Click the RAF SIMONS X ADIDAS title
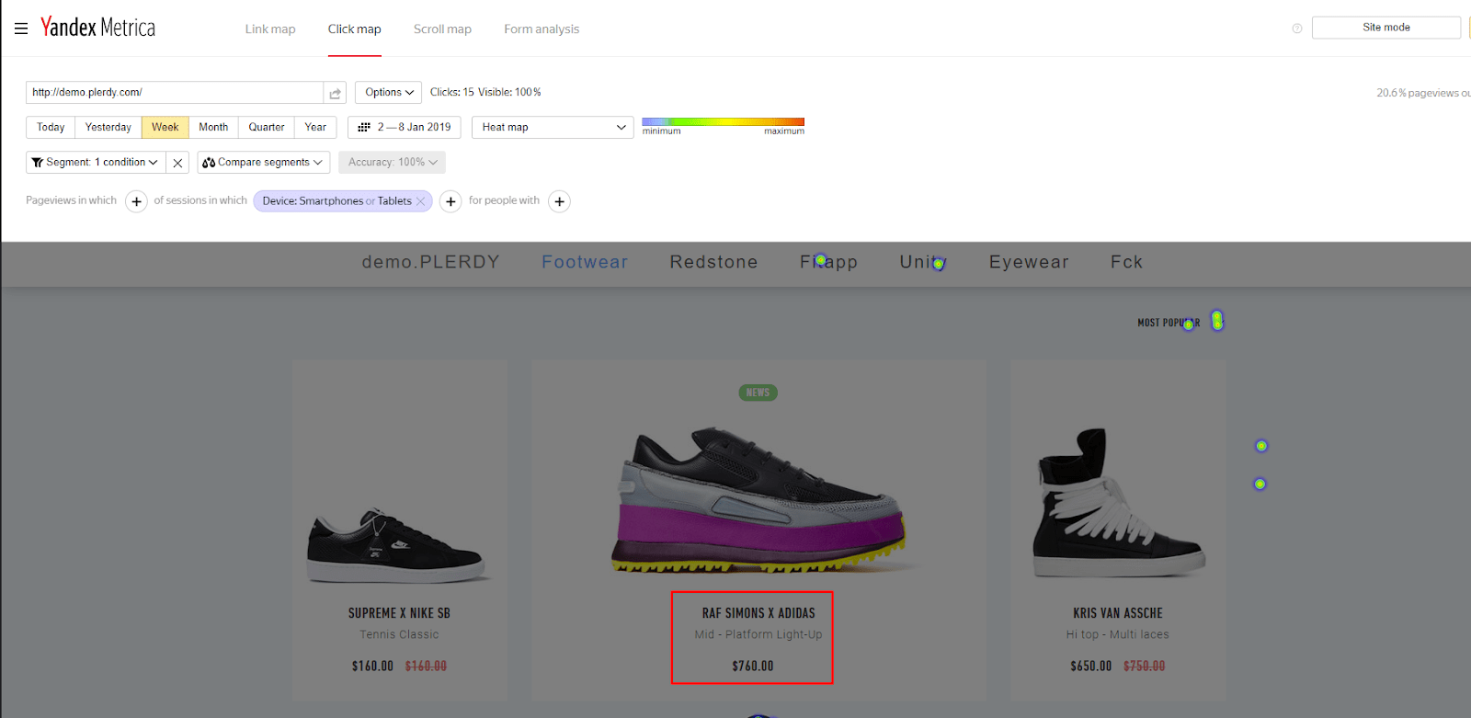The image size is (1471, 718). [x=758, y=613]
